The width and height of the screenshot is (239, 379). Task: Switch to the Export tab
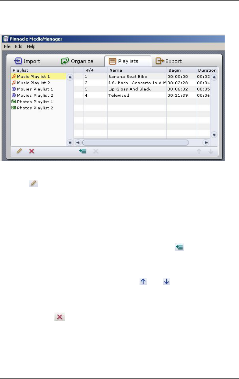click(169, 61)
